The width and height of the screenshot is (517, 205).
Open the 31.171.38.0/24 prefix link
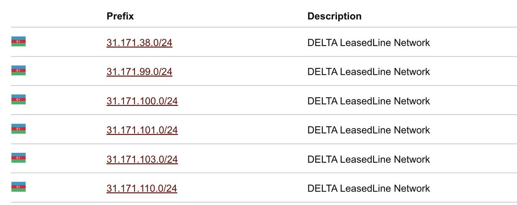(x=139, y=43)
